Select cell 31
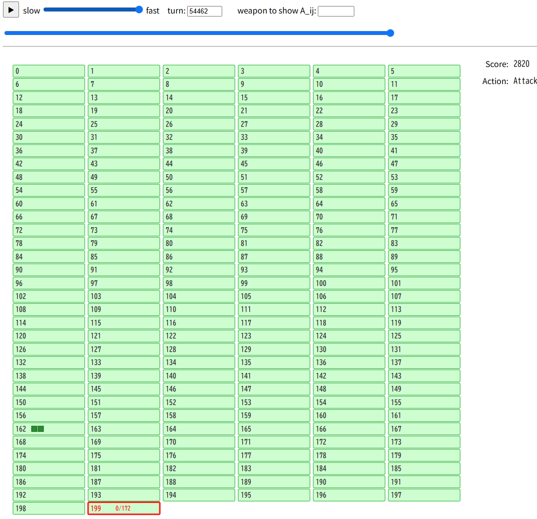 tap(124, 137)
